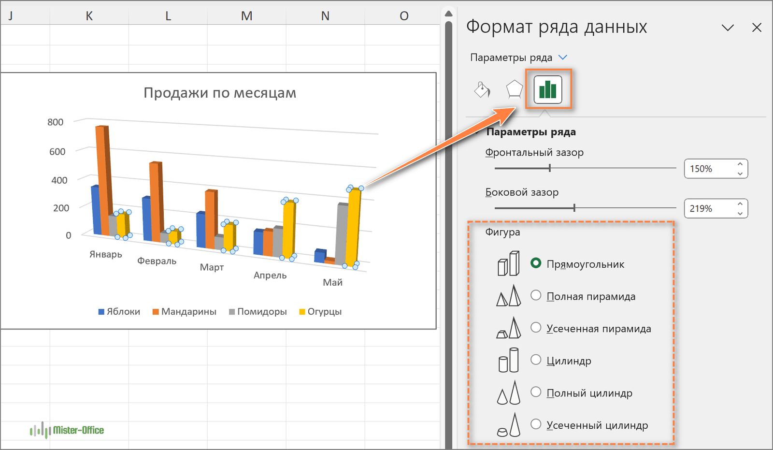The image size is (773, 450).
Task: Select the Полная пирамида radio button
Action: (536, 295)
